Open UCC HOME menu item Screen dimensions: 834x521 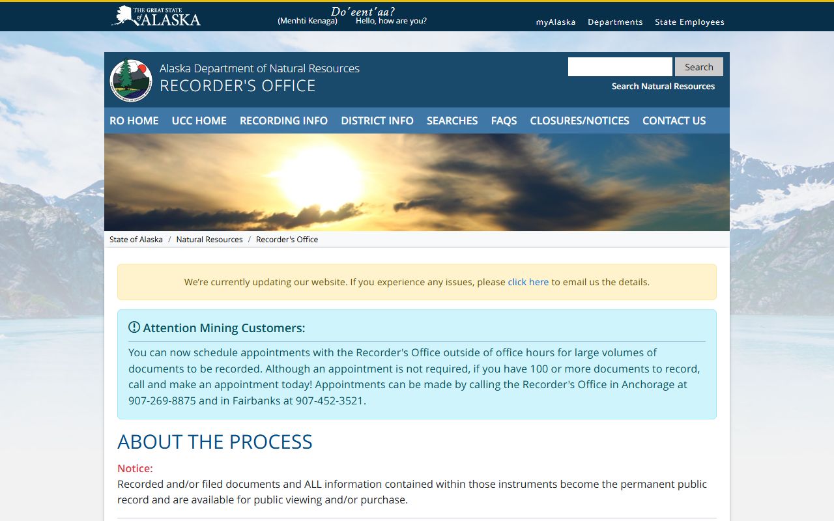pyautogui.click(x=199, y=120)
